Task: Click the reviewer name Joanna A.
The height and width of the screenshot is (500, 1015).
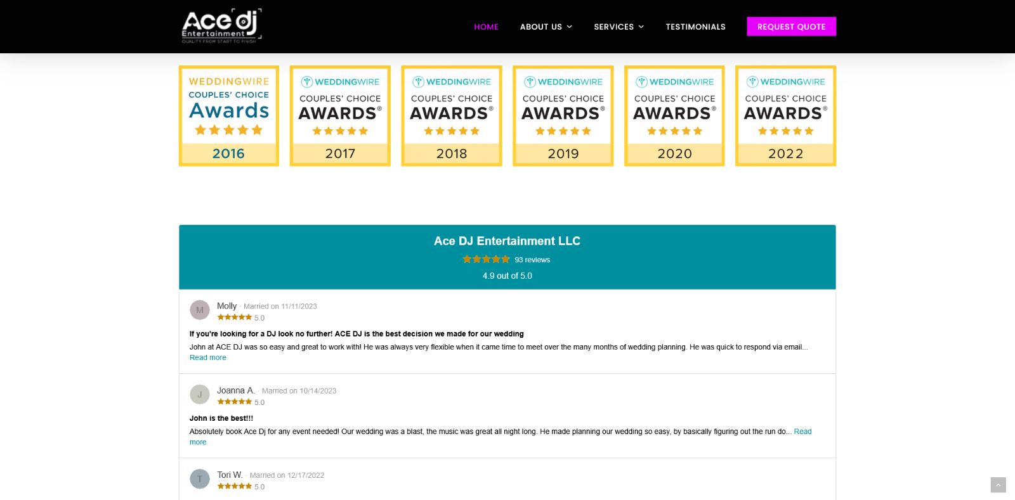Action: (236, 390)
